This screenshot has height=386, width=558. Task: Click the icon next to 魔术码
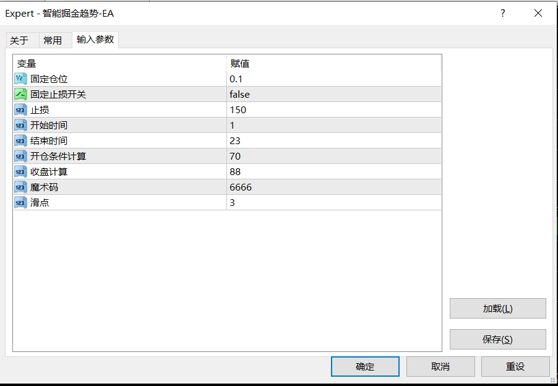pyautogui.click(x=20, y=187)
